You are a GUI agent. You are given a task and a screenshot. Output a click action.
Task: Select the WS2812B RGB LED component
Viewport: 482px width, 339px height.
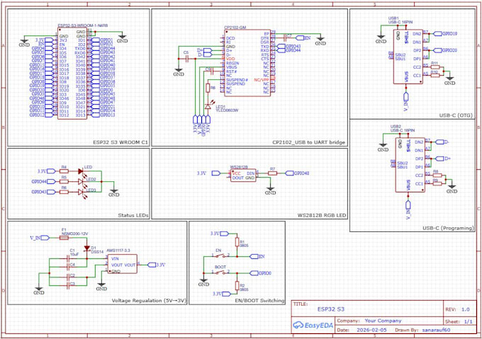pos(243,176)
